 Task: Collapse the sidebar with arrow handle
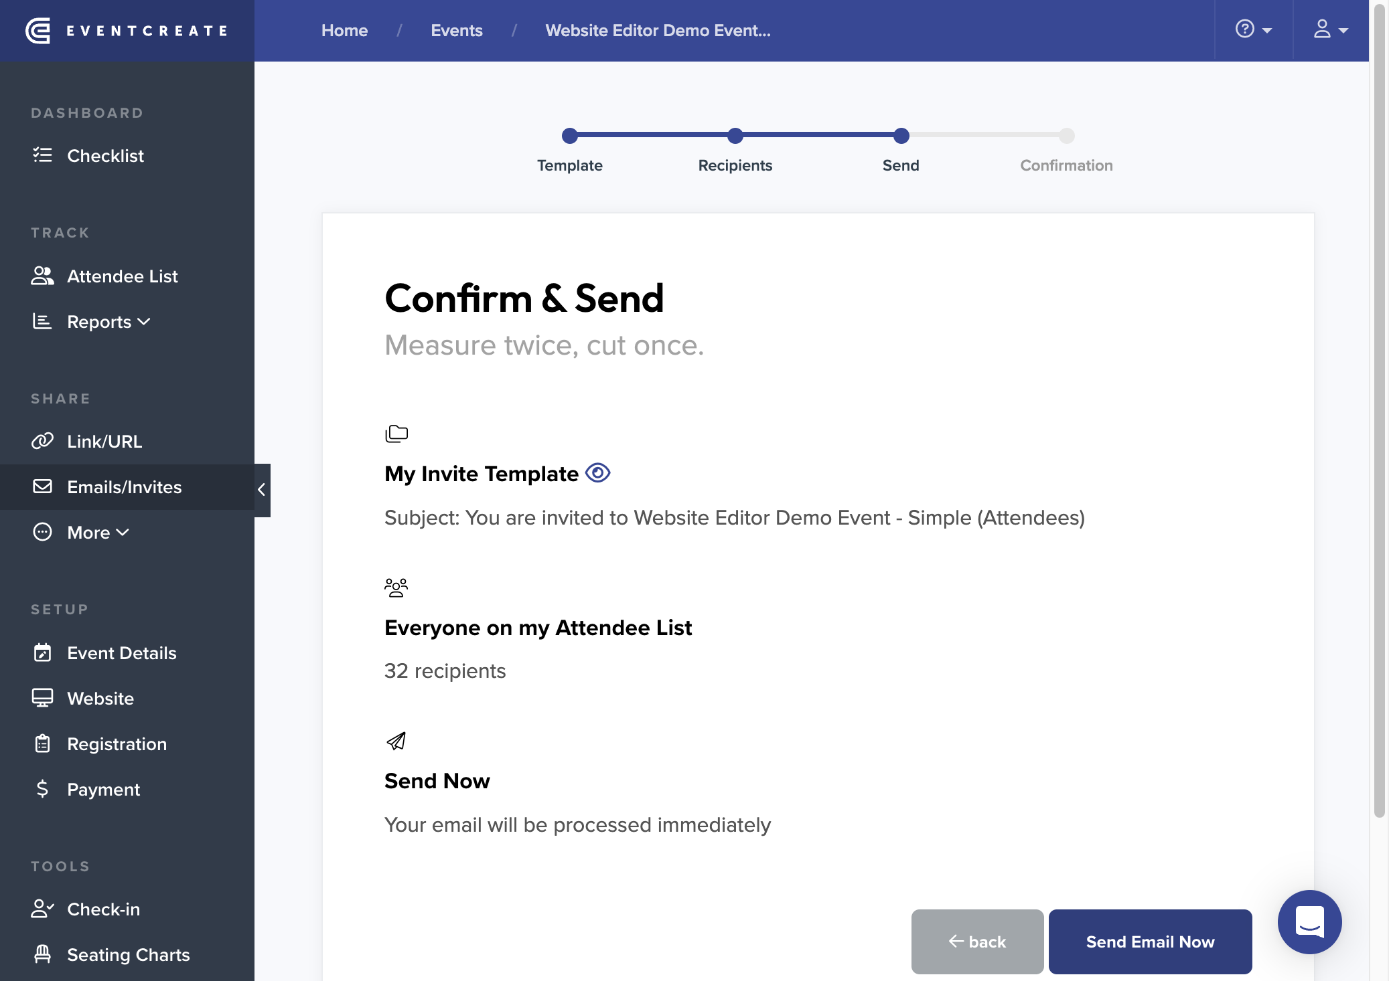[262, 490]
